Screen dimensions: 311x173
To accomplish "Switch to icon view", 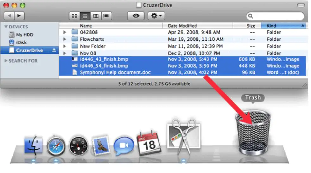I will point(74,16).
